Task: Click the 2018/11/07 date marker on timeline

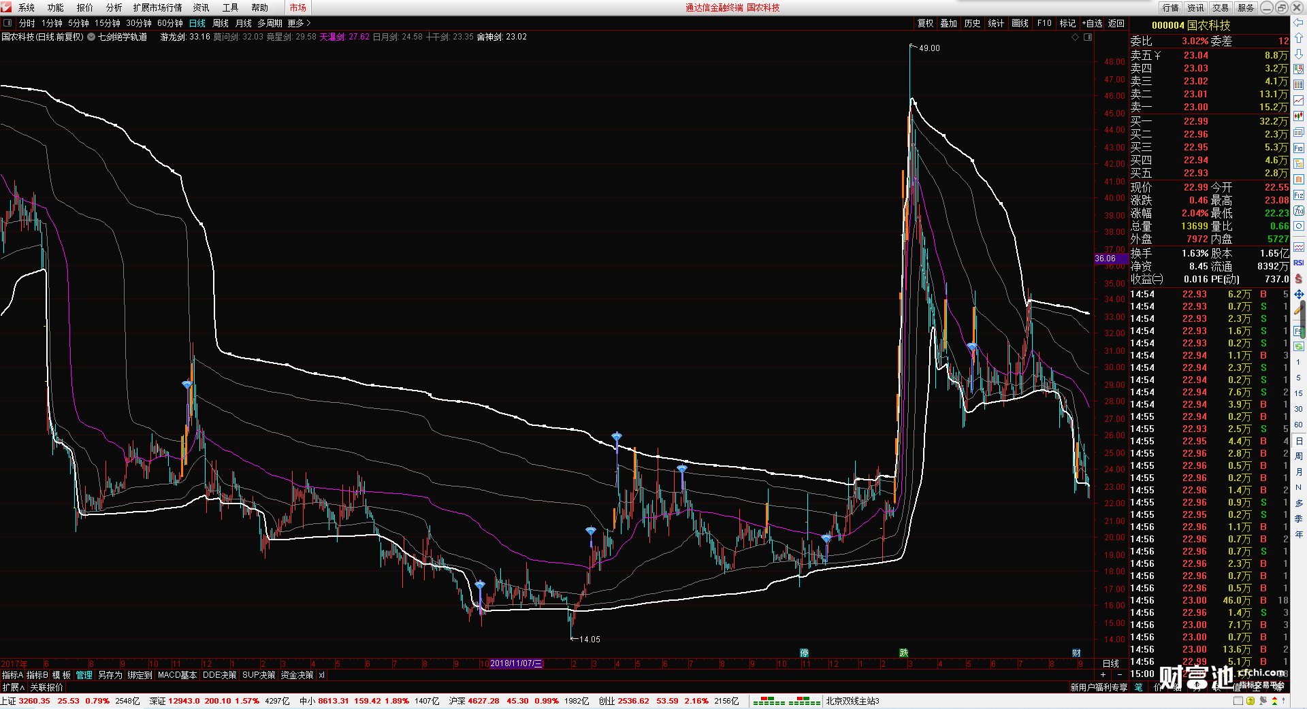Action: (517, 663)
